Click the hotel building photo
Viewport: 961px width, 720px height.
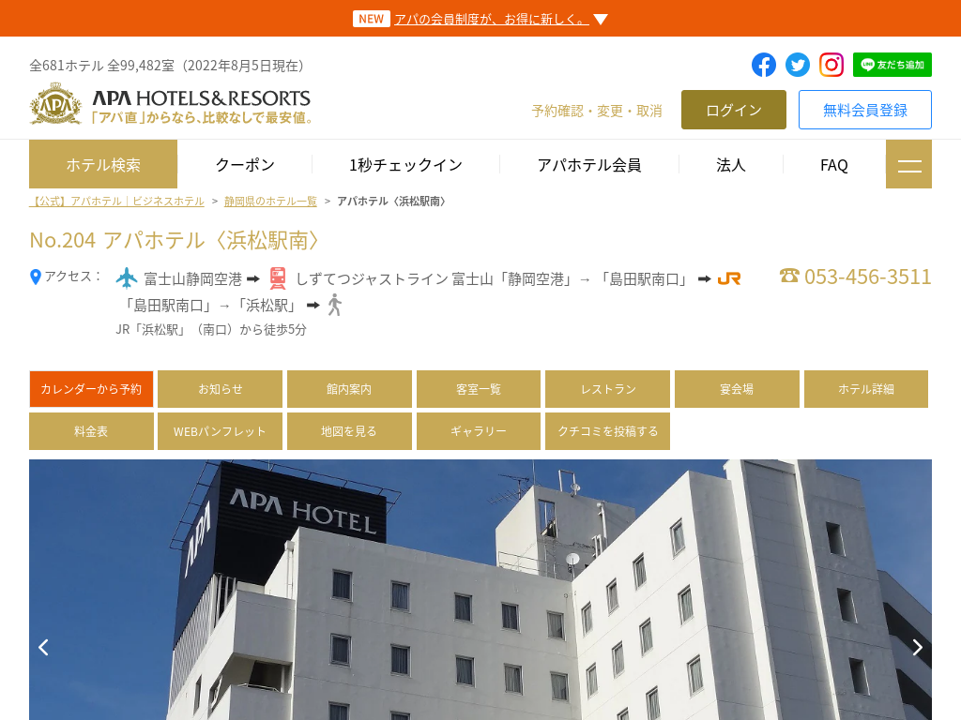click(x=480, y=590)
